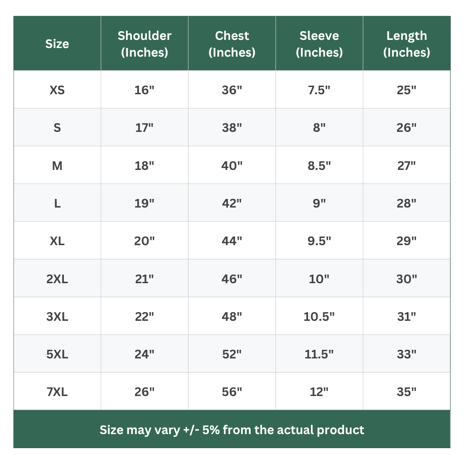Select the M size shoulder value 18"
The height and width of the screenshot is (464, 464).
(x=145, y=165)
